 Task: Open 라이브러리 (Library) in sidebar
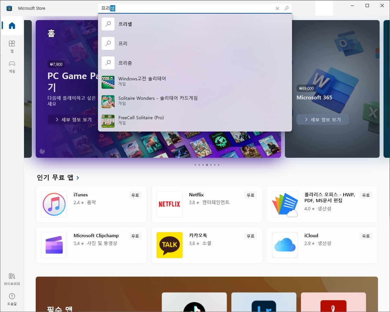pos(12,279)
